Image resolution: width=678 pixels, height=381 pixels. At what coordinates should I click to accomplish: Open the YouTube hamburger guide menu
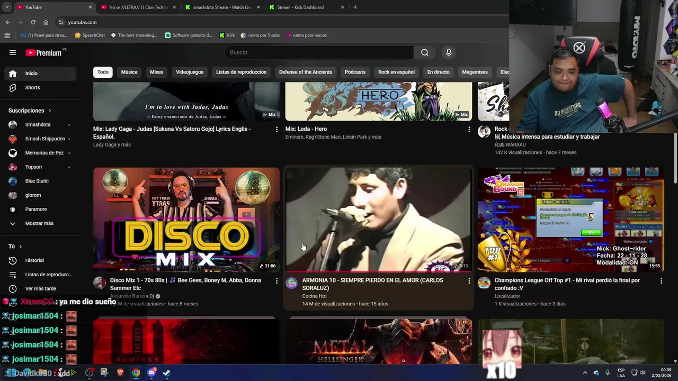pyautogui.click(x=13, y=52)
